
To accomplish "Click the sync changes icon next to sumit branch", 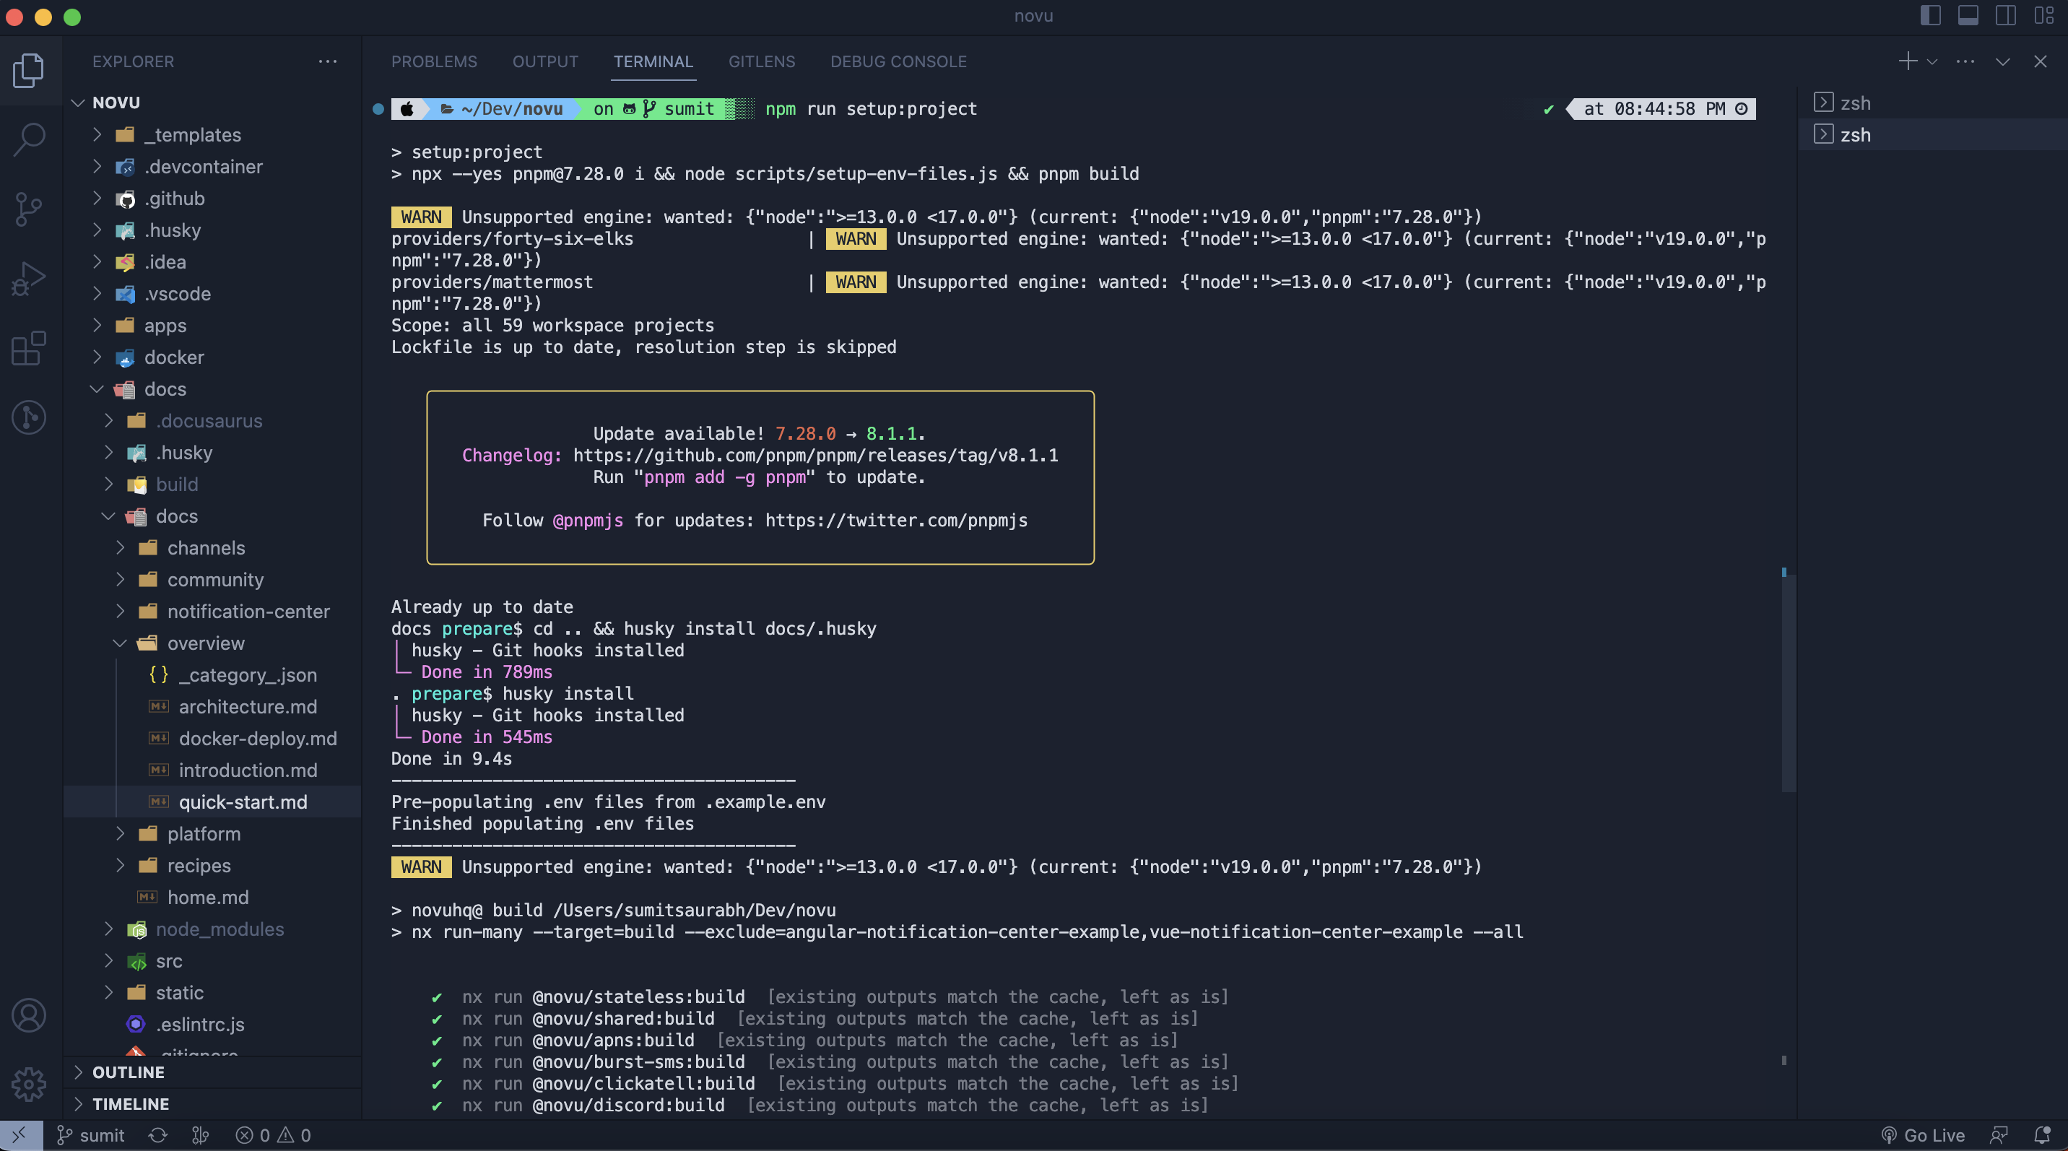I will tap(157, 1134).
